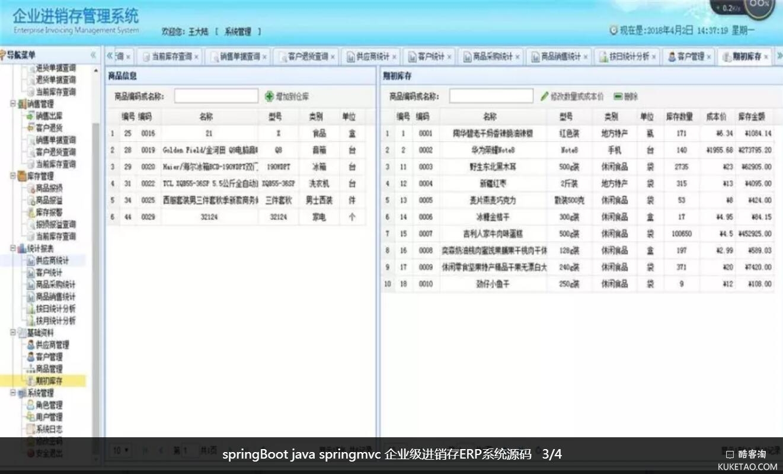This screenshot has height=474, width=783.
Task: Open 库存报警 in the navigation tree
Action: tap(48, 212)
